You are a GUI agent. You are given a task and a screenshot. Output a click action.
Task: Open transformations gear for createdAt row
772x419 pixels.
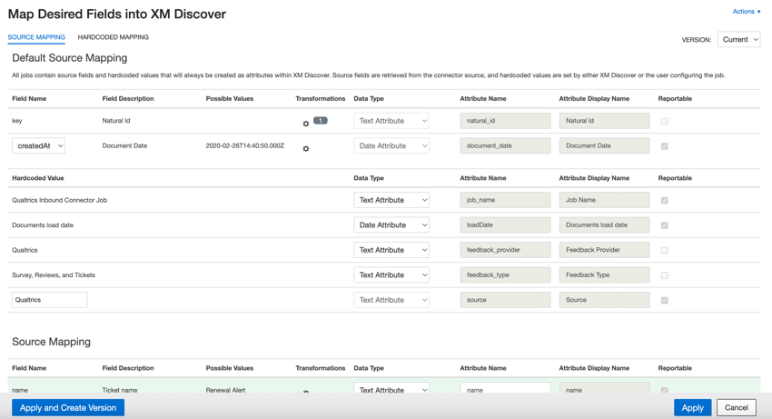pyautogui.click(x=306, y=148)
